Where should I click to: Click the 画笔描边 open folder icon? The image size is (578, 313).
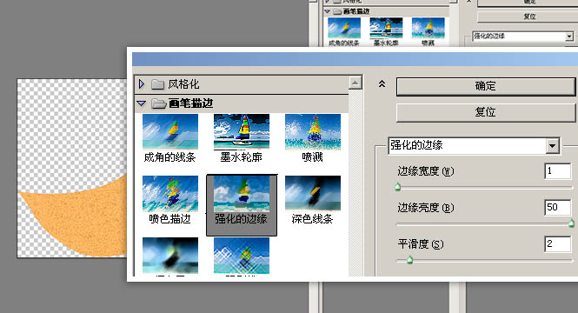(x=159, y=103)
